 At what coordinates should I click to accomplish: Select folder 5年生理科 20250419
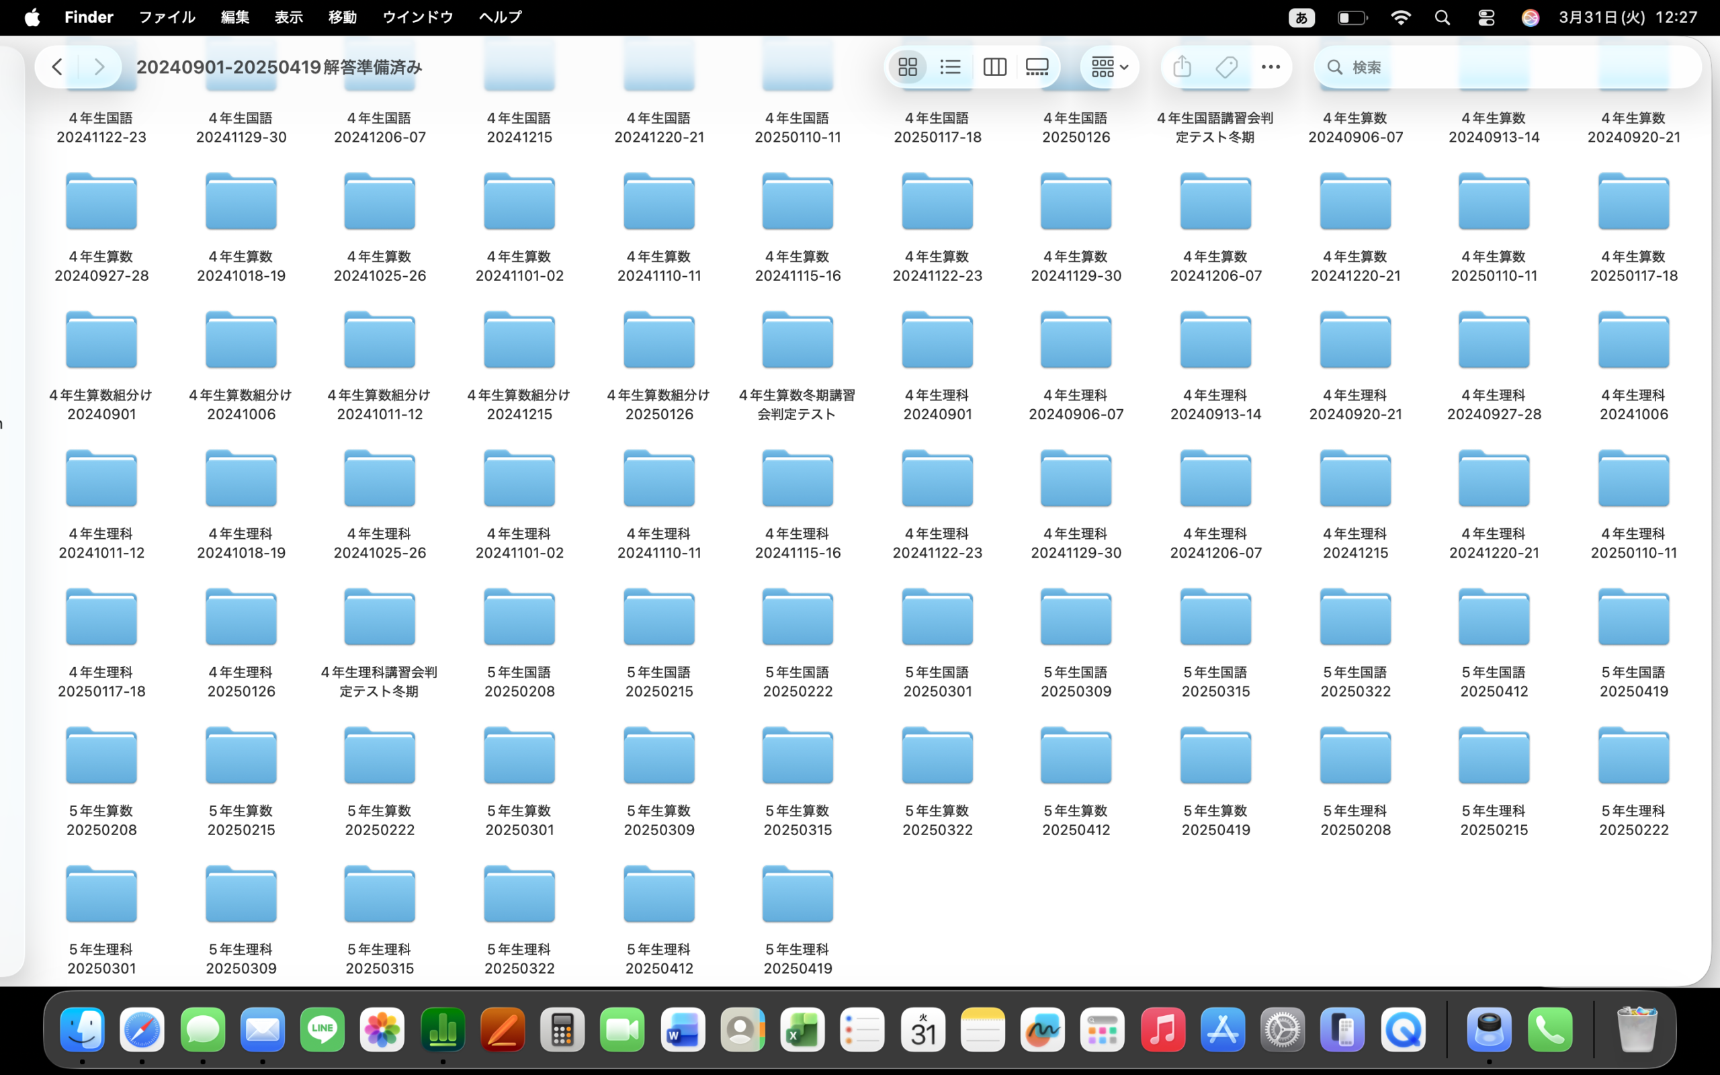coord(798,897)
